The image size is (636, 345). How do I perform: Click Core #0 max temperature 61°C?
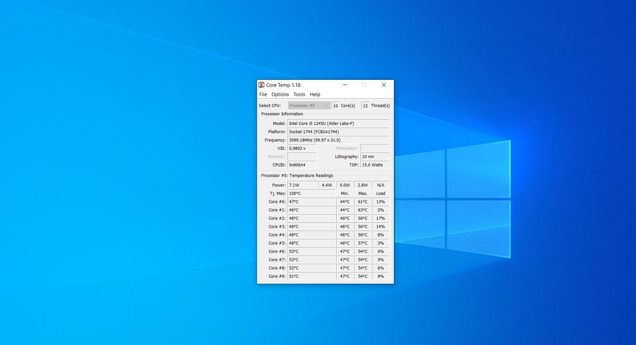pyautogui.click(x=363, y=202)
